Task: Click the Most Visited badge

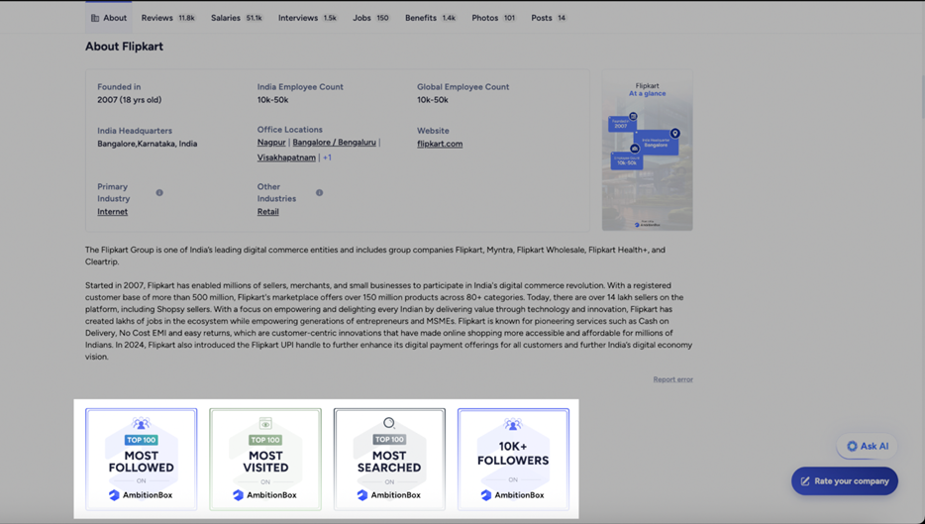Action: 265,459
